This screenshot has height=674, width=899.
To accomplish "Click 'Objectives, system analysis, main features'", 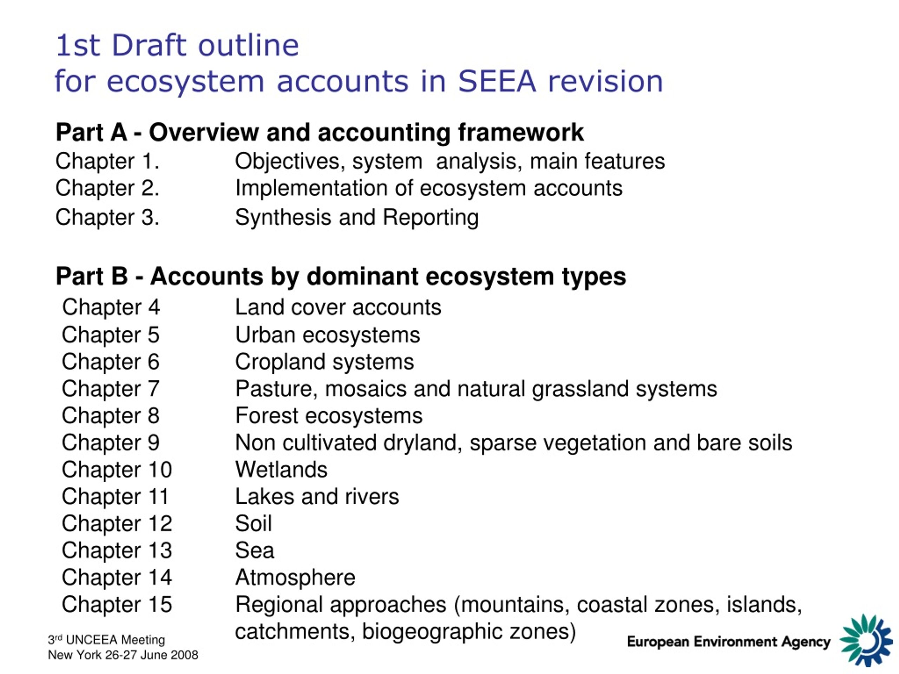I will 450,162.
